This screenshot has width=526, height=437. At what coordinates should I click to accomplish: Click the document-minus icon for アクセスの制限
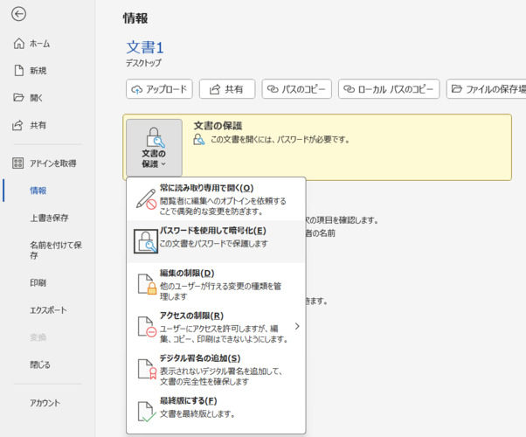click(x=147, y=327)
